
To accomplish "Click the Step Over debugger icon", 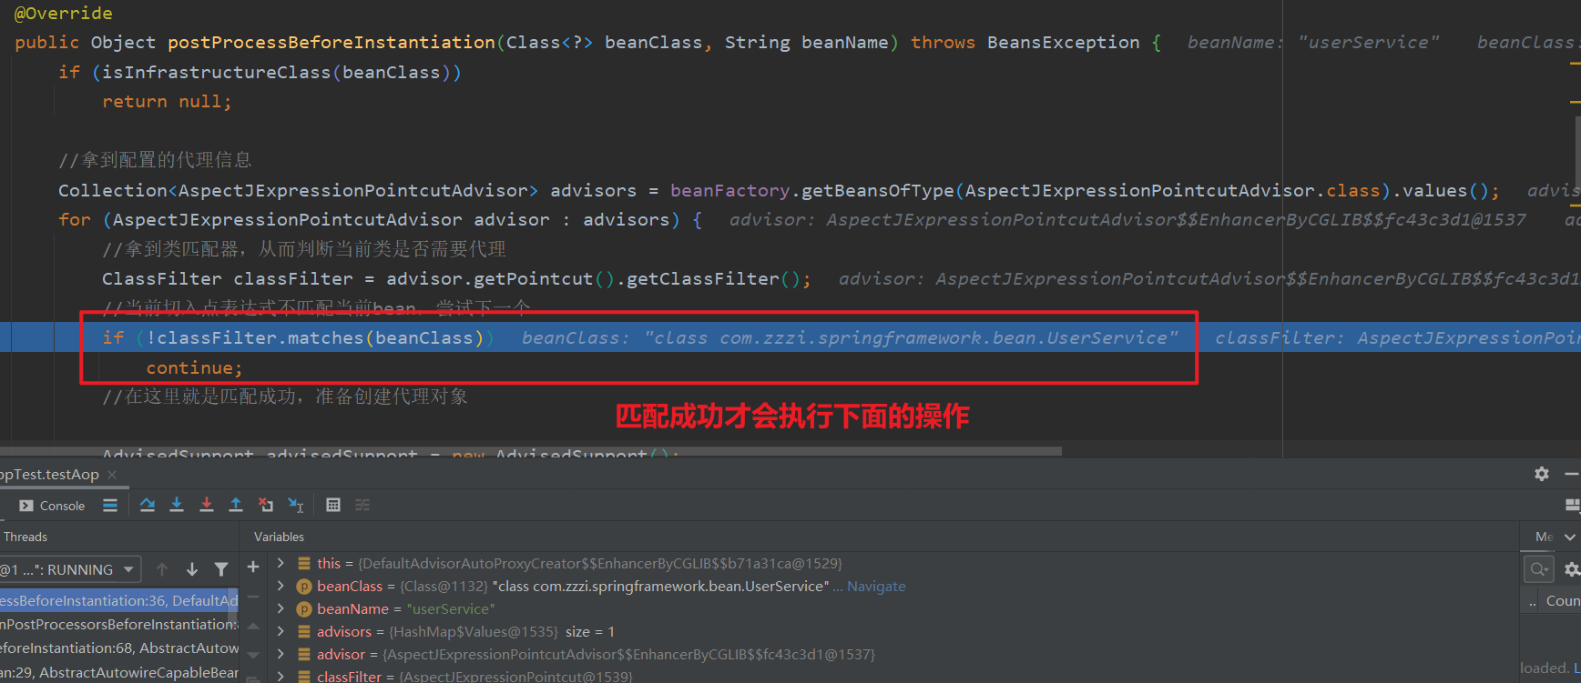I will (148, 505).
